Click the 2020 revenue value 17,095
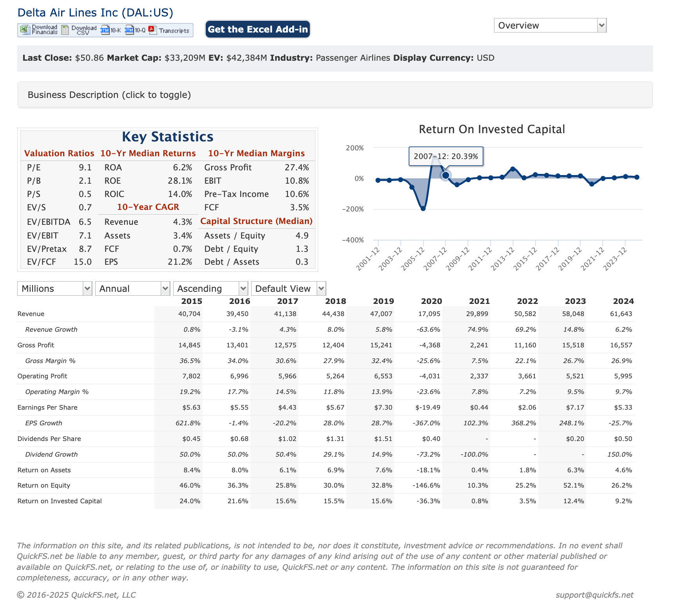 (x=429, y=314)
